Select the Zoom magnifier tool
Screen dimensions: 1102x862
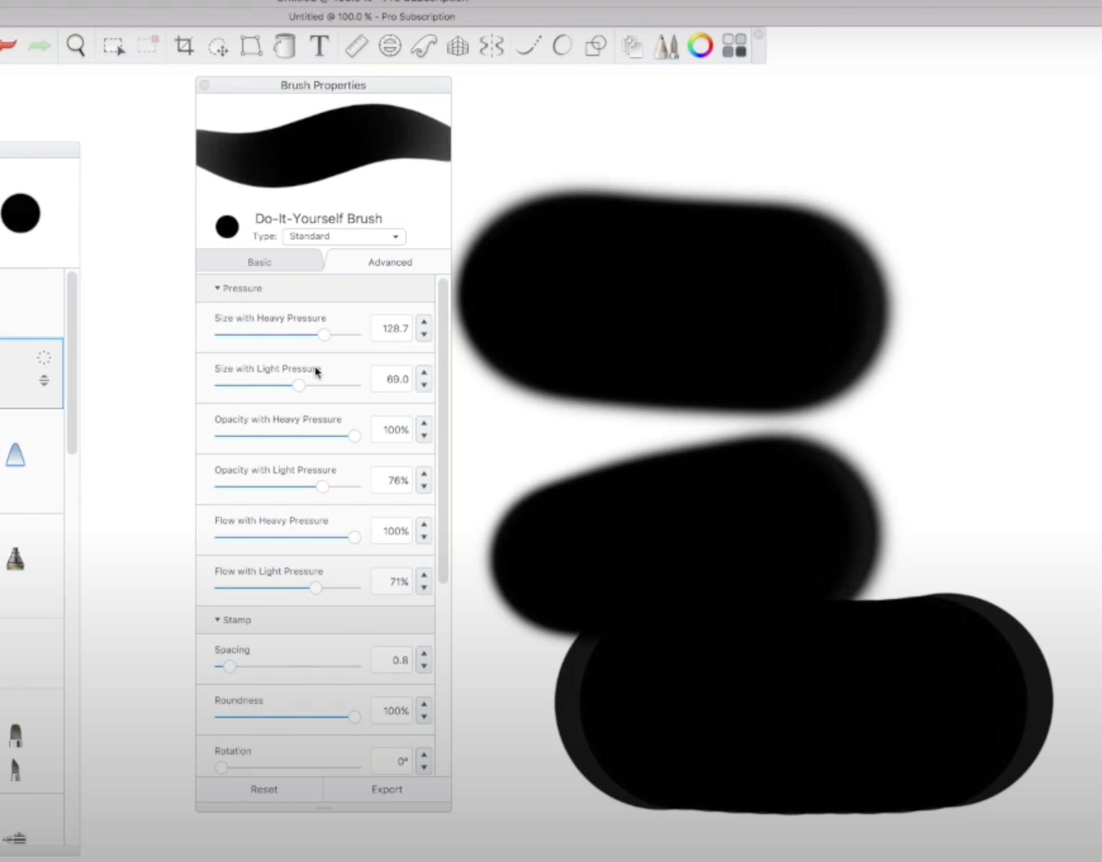(76, 46)
